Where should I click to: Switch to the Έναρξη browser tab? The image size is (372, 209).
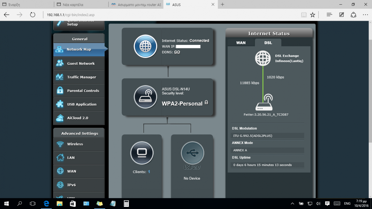pos(27,5)
